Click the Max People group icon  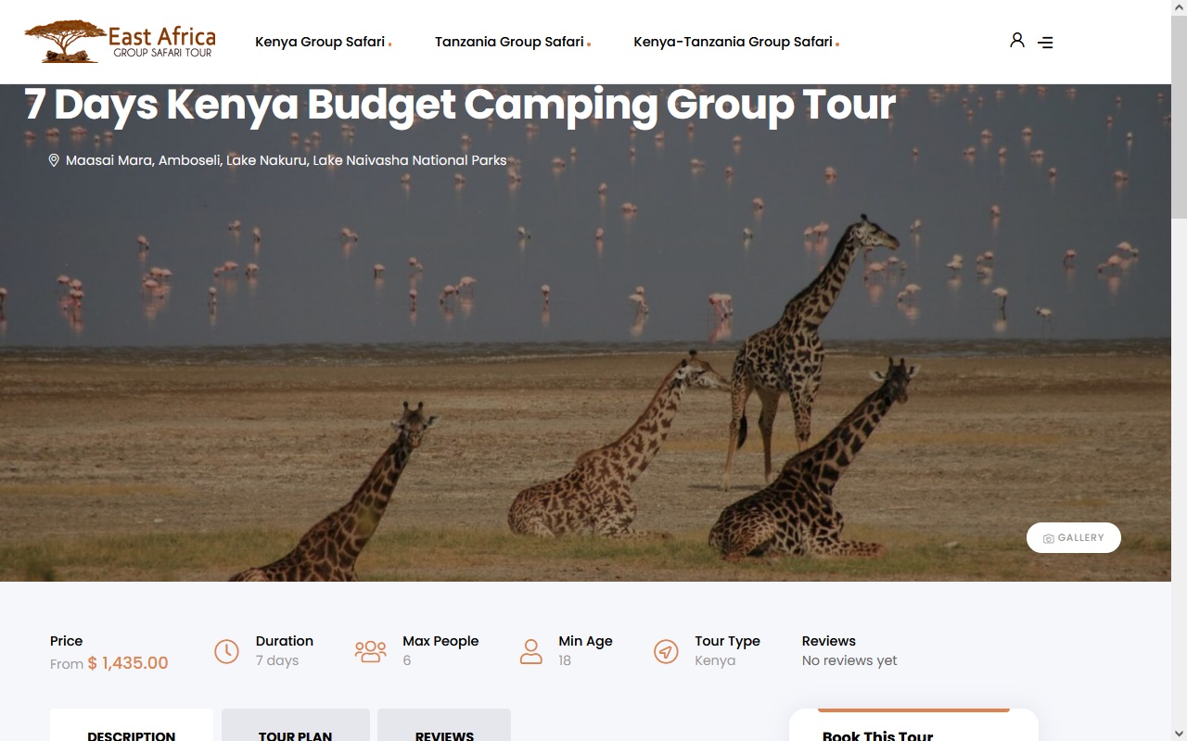coord(370,651)
